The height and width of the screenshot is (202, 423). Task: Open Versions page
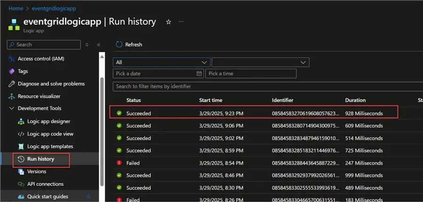click(x=37, y=172)
